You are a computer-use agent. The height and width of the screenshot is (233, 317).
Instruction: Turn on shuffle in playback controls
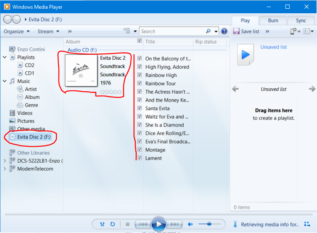pos(102,224)
